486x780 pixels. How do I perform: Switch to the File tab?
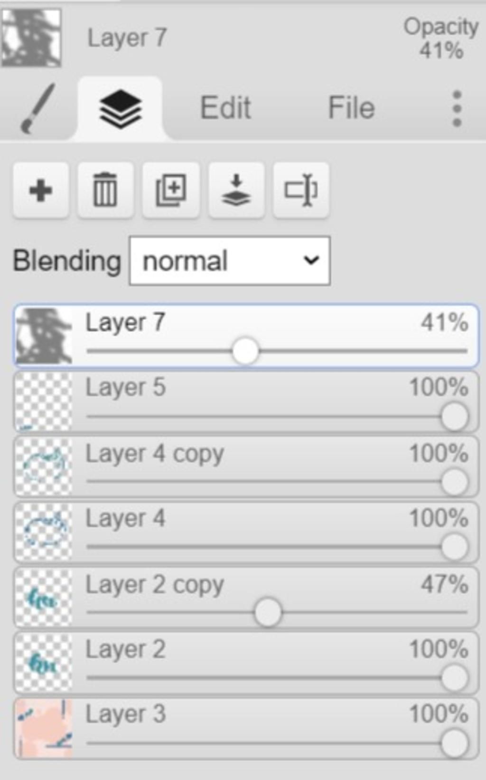tap(352, 108)
